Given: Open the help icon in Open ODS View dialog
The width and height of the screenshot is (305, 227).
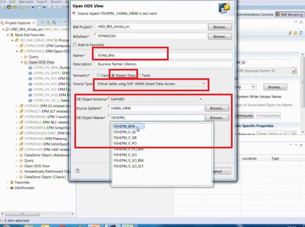Looking at the screenshot, I should click(77, 171).
